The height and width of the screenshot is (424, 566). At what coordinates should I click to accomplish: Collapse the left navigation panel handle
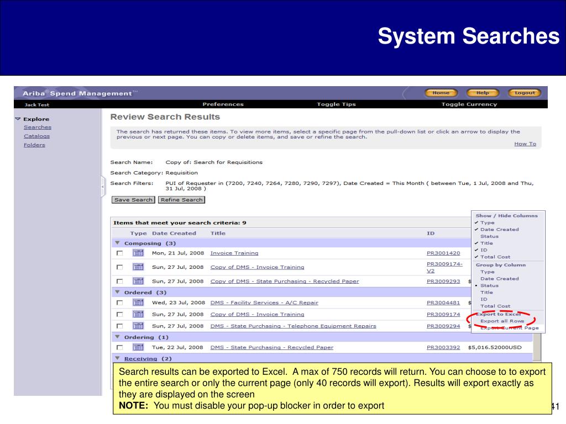click(103, 187)
